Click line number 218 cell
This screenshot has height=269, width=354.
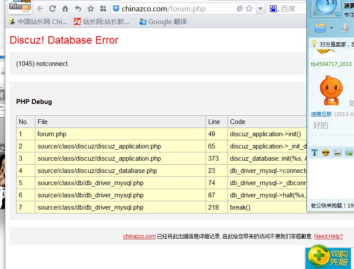tap(217, 207)
